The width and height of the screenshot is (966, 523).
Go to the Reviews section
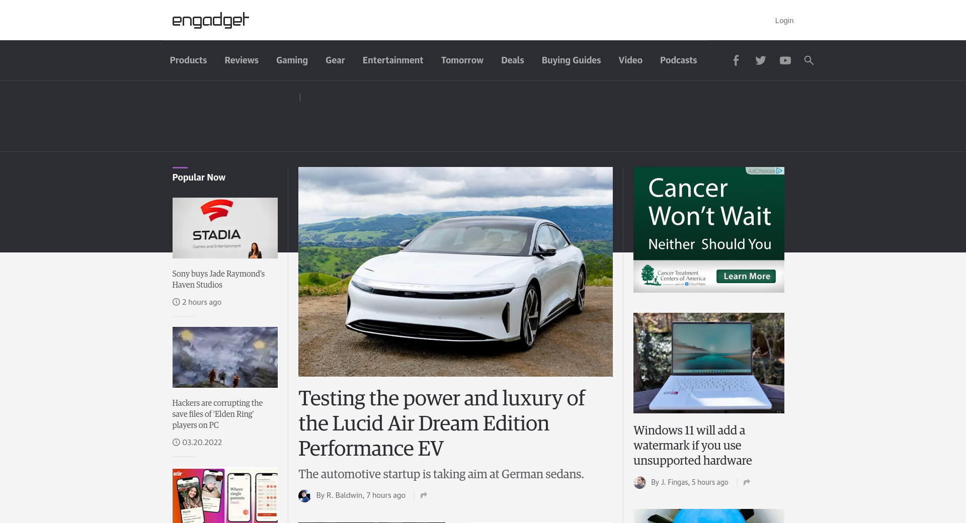(242, 60)
